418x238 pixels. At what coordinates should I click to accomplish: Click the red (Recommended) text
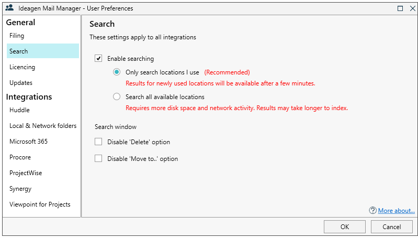click(x=227, y=72)
